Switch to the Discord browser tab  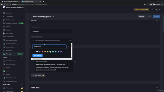pos(11,2)
